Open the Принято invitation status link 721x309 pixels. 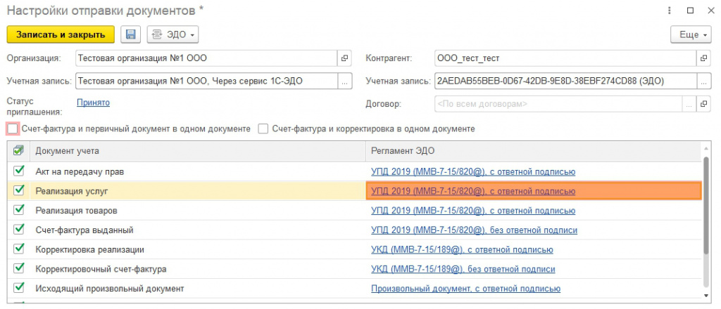point(93,103)
